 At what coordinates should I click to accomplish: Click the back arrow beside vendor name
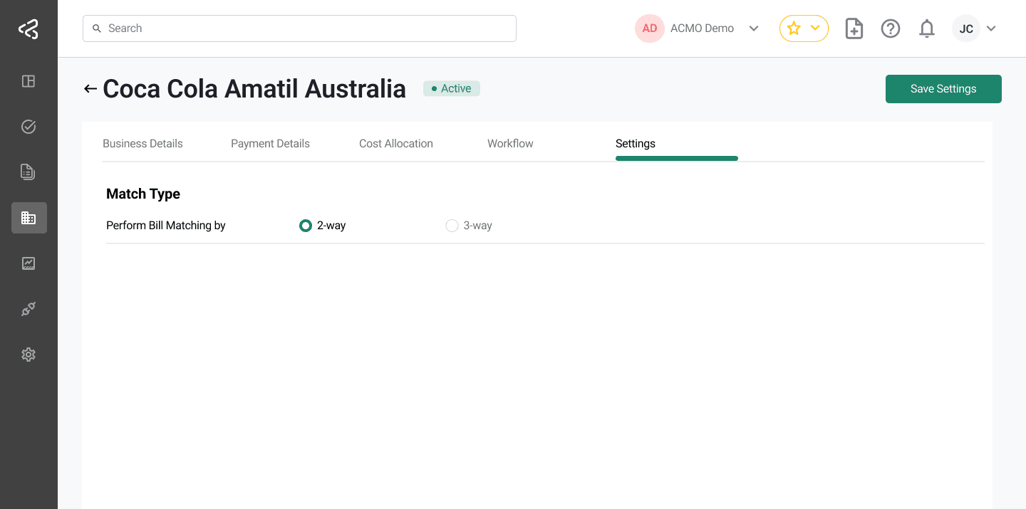point(90,89)
